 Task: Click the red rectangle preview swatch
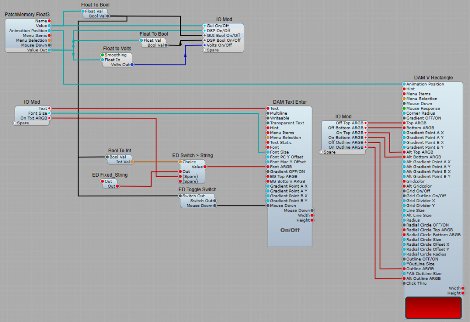(x=433, y=307)
